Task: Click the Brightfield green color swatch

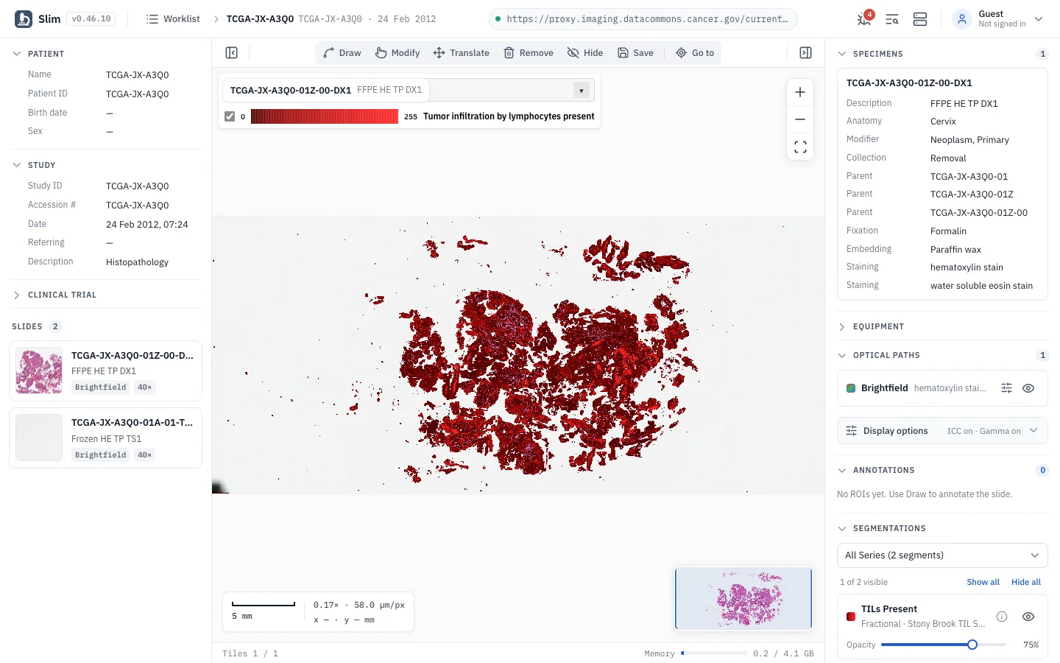Action: click(851, 388)
